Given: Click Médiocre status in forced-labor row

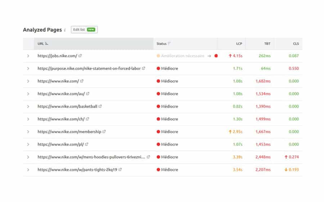Looking at the screenshot, I should (170, 69).
